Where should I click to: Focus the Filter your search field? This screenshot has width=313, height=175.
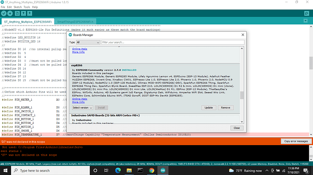(x=173, y=42)
